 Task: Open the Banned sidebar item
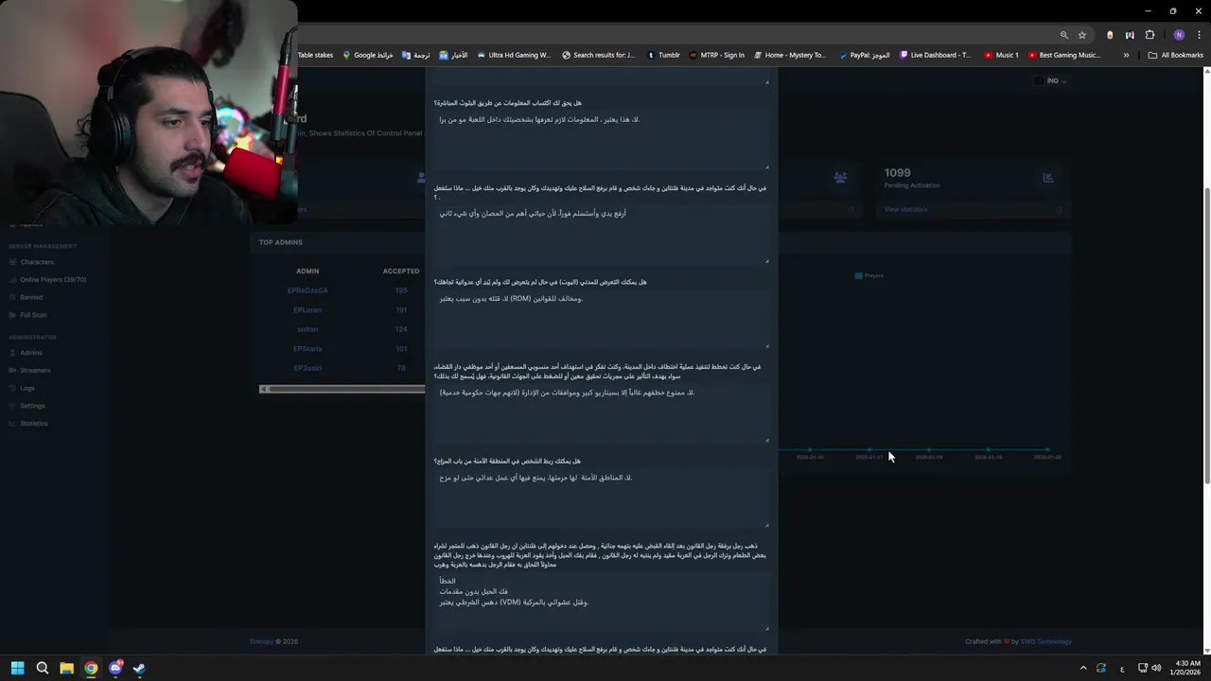coord(31,297)
